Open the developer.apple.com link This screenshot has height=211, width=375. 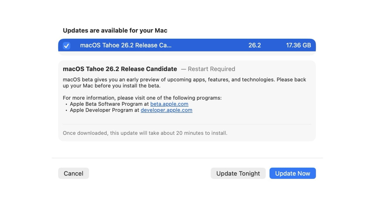click(x=166, y=110)
